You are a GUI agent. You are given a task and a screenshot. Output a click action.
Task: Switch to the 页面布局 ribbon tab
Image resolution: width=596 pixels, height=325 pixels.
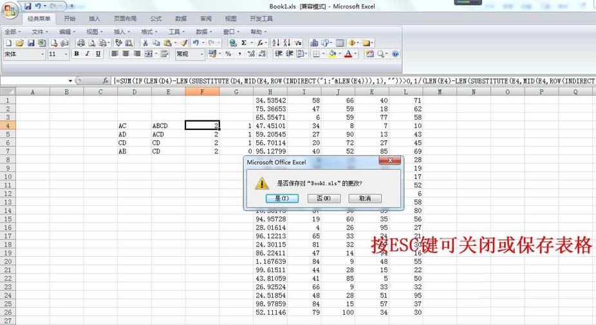(x=125, y=19)
